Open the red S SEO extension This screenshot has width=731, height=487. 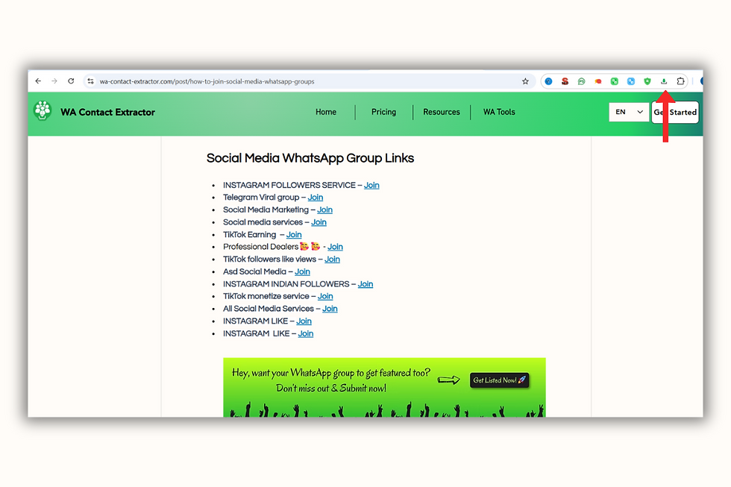565,81
